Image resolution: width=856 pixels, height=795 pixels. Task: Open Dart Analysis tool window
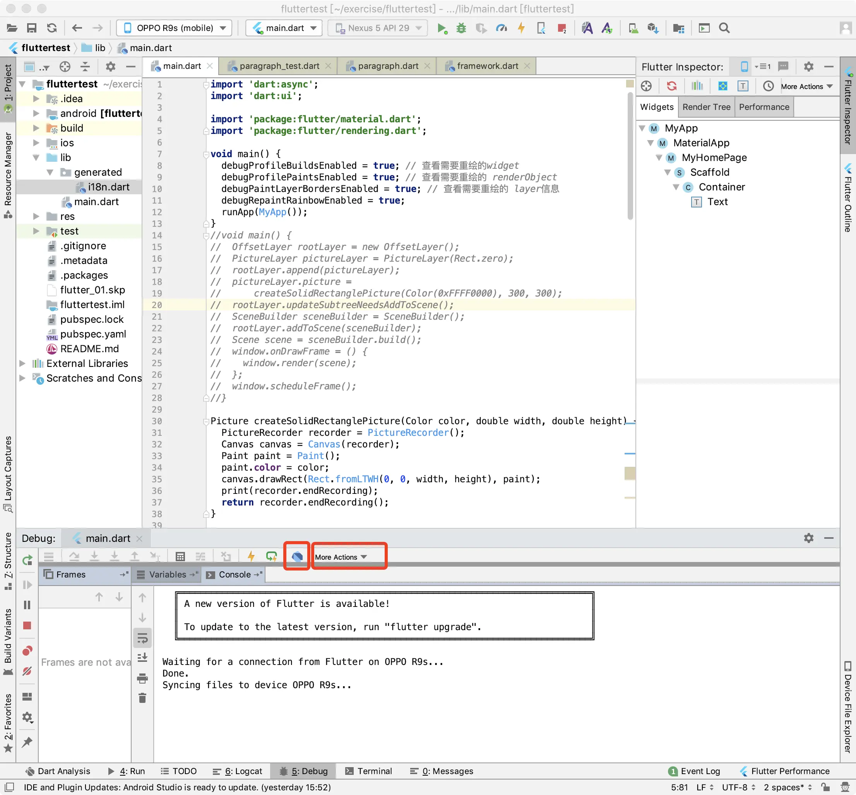click(58, 771)
